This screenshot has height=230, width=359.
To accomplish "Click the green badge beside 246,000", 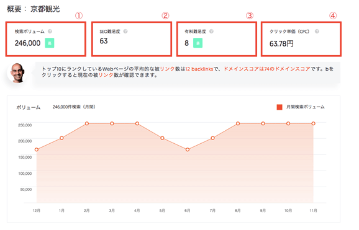I will coord(50,43).
